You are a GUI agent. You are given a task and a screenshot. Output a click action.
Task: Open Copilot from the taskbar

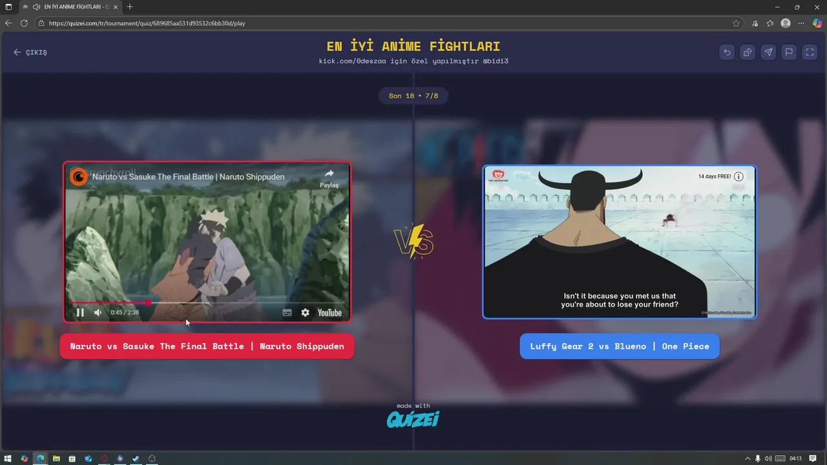pyautogui.click(x=25, y=459)
